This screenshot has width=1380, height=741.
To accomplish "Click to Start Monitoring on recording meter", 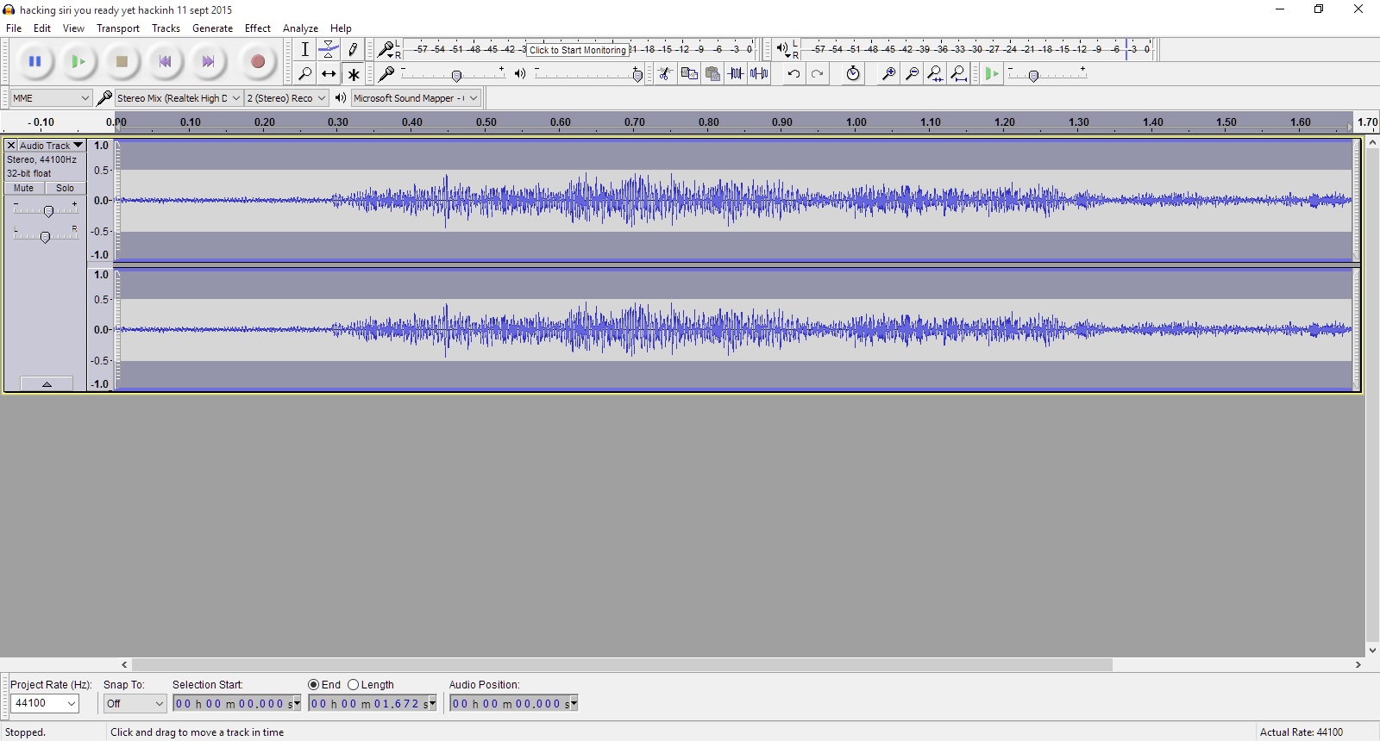I will pyautogui.click(x=577, y=50).
